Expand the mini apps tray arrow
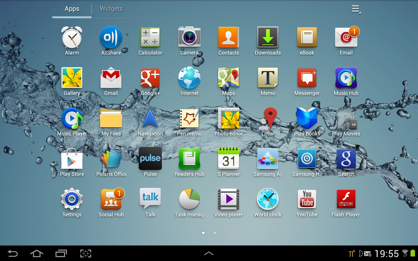Screen dimensions: 418x261 [x=209, y=253]
